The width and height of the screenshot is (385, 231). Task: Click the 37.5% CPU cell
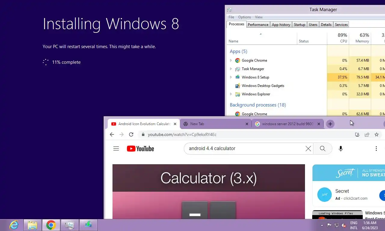[338, 77]
